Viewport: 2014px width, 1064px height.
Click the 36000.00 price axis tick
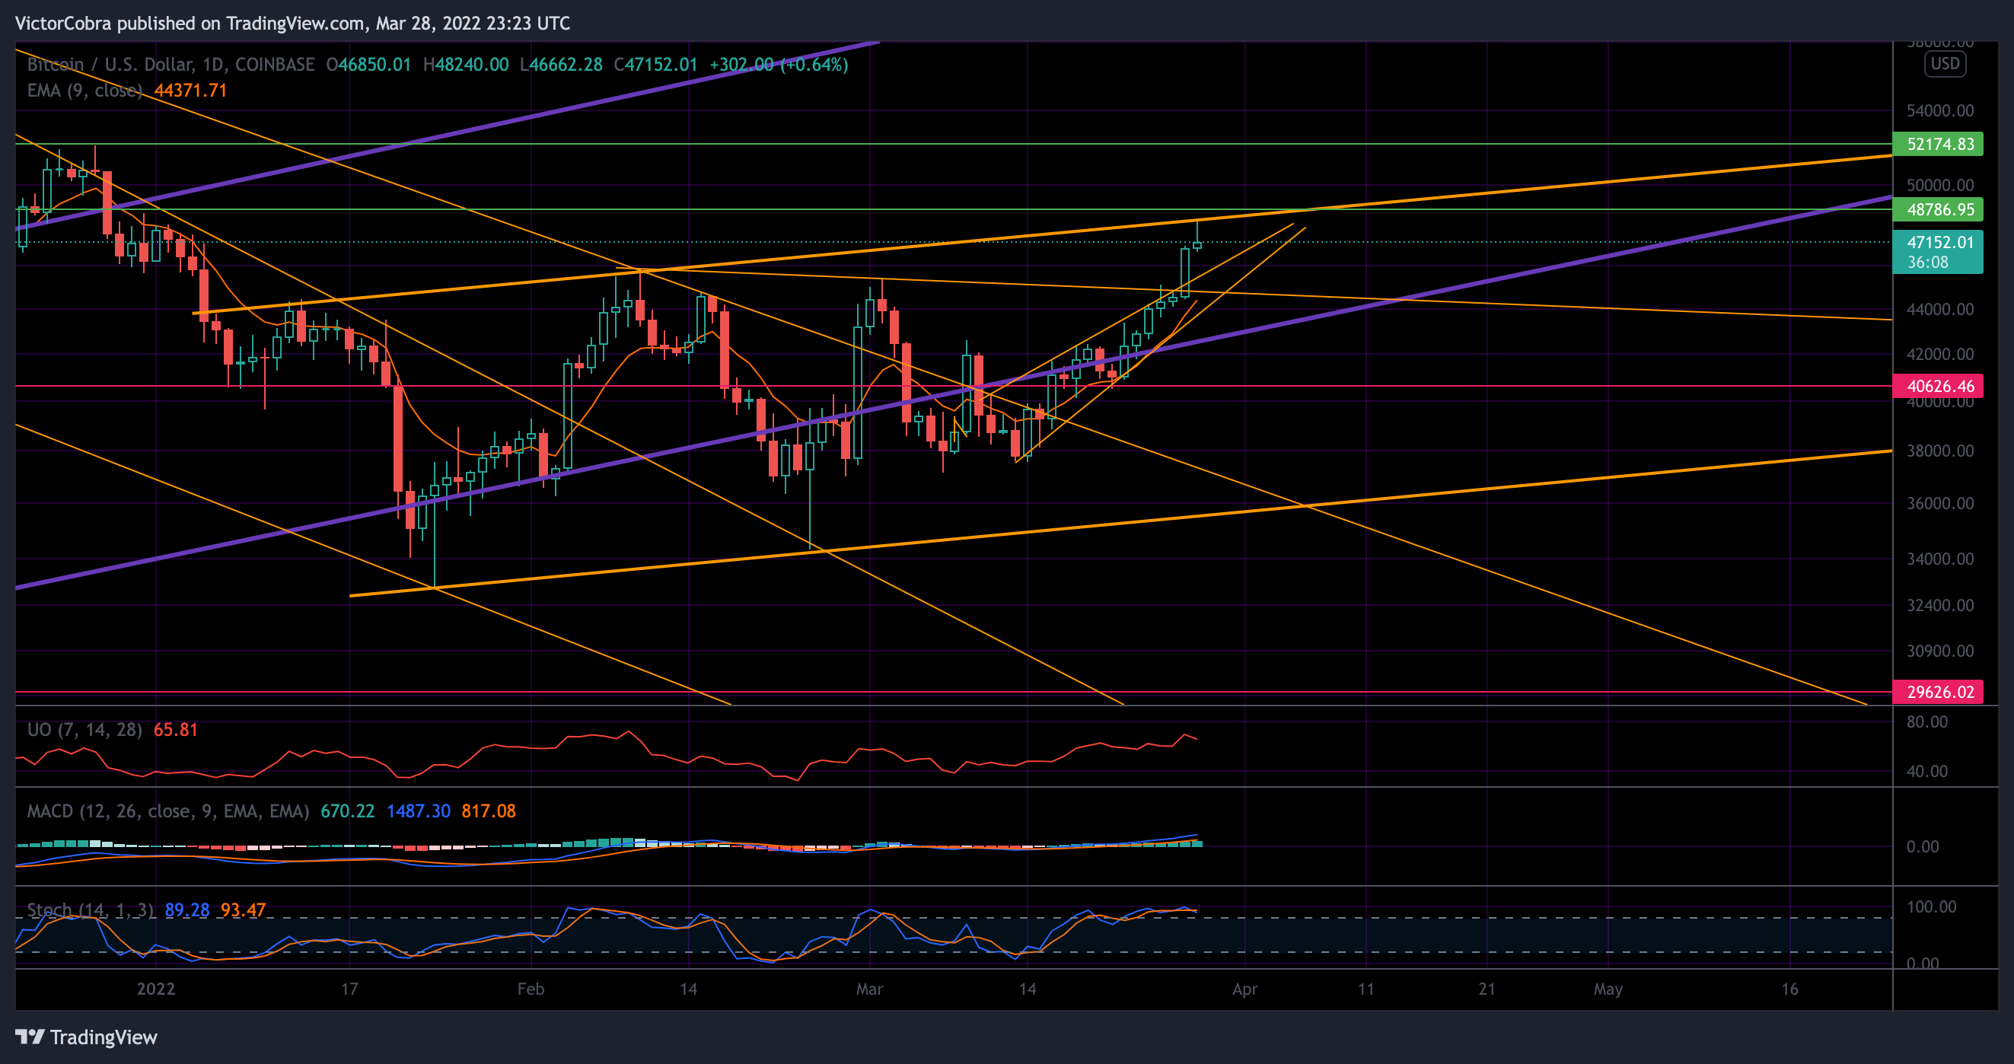pyautogui.click(x=1940, y=504)
